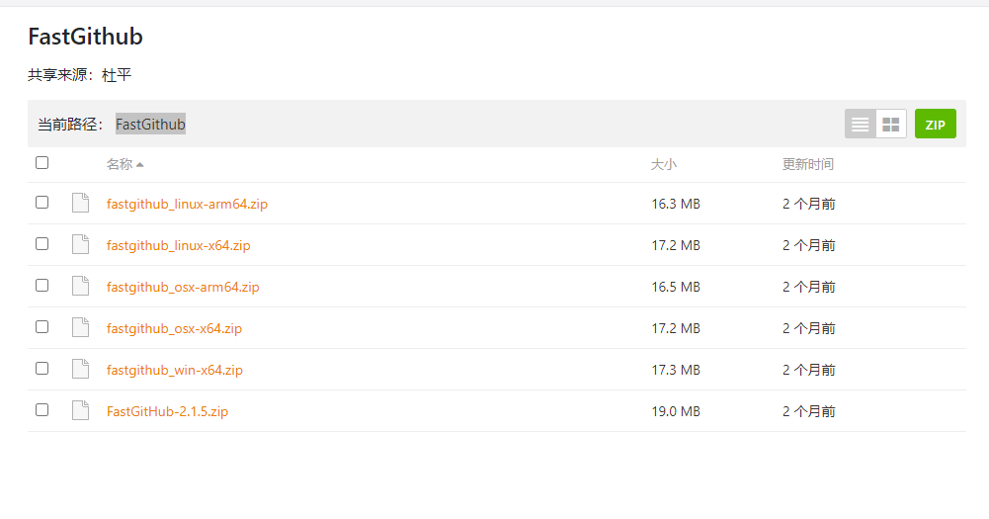Open fastgithub_osx-arm64.zip link
Viewport: 989px width, 519px height.
[183, 287]
